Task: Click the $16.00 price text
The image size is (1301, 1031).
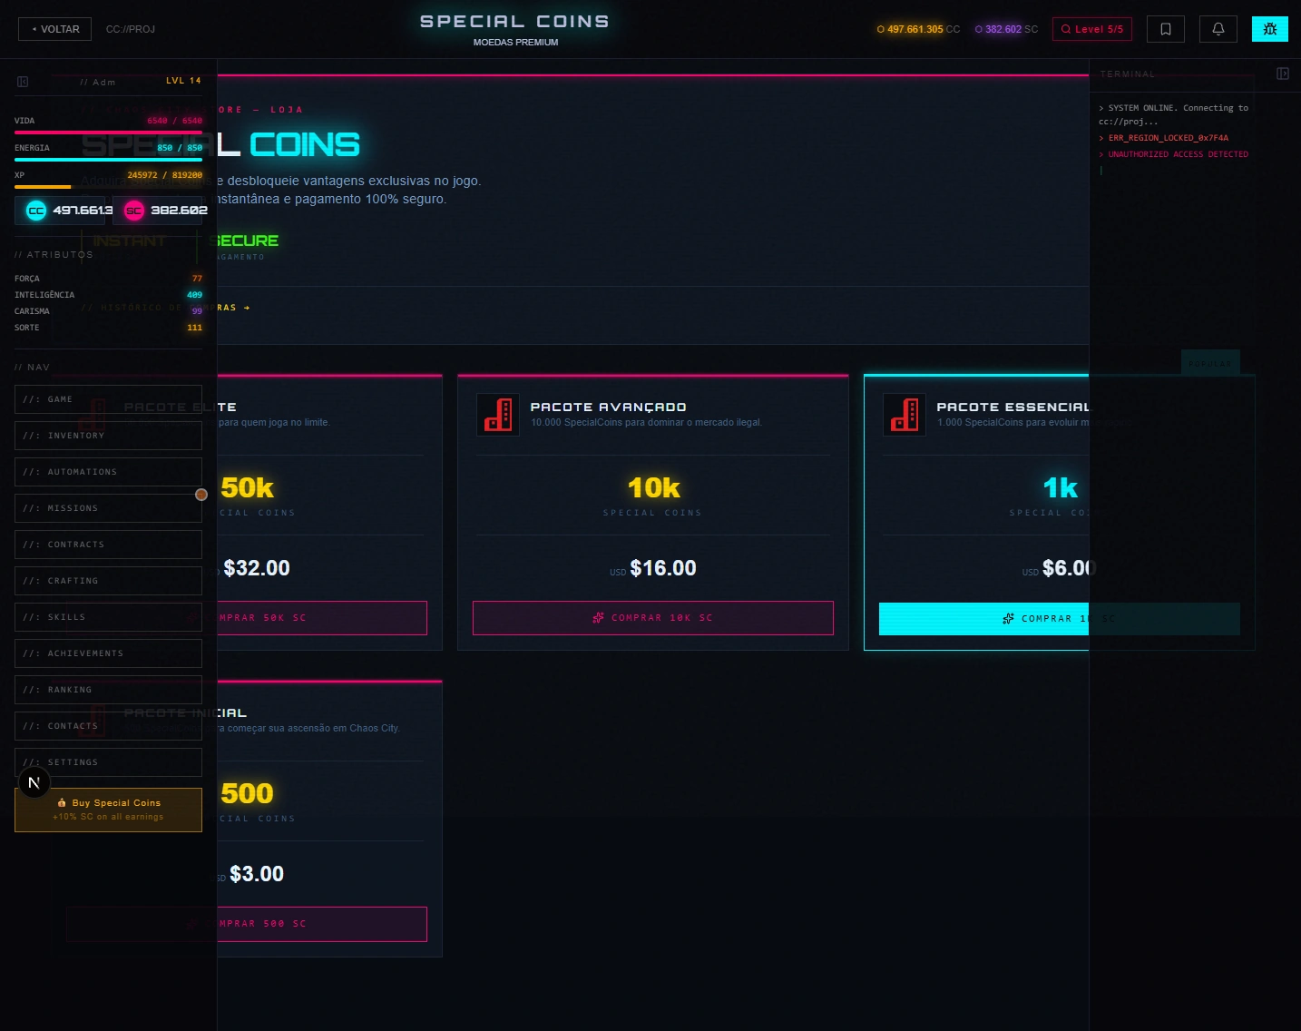Action: tap(663, 568)
